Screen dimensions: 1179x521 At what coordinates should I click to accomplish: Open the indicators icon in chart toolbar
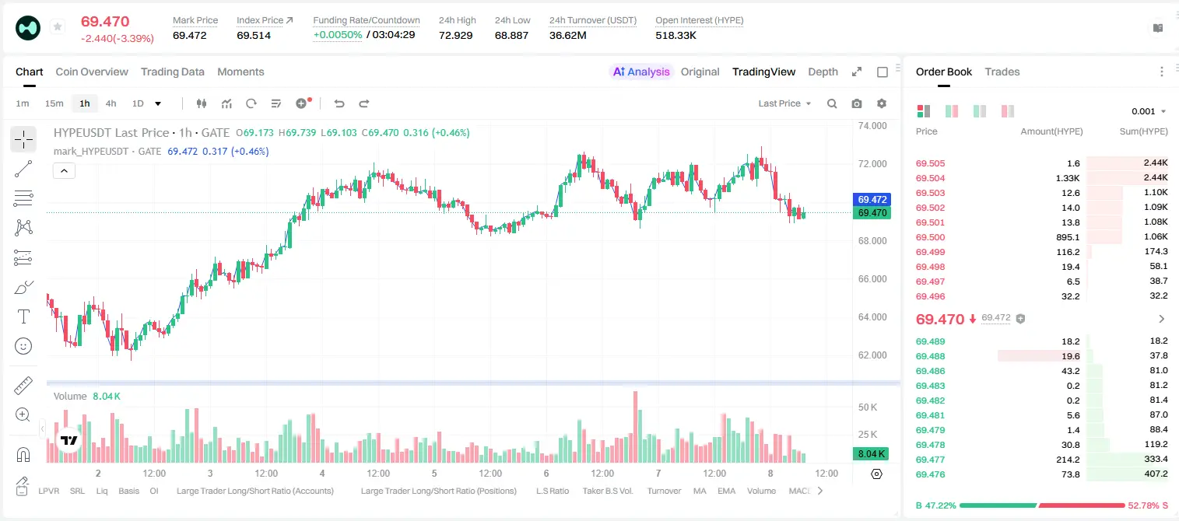tap(226, 103)
